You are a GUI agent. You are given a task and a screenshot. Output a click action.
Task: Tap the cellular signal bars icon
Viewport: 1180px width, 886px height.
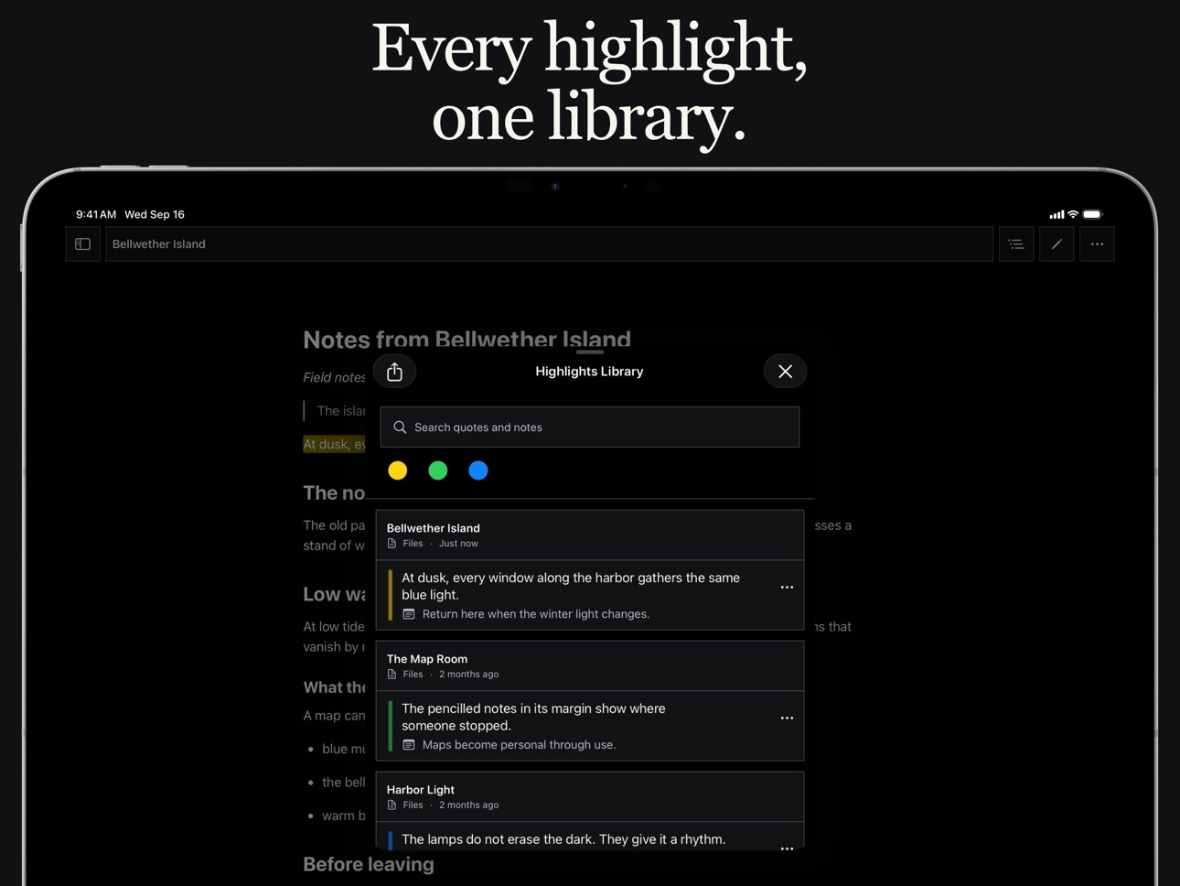click(x=1057, y=214)
